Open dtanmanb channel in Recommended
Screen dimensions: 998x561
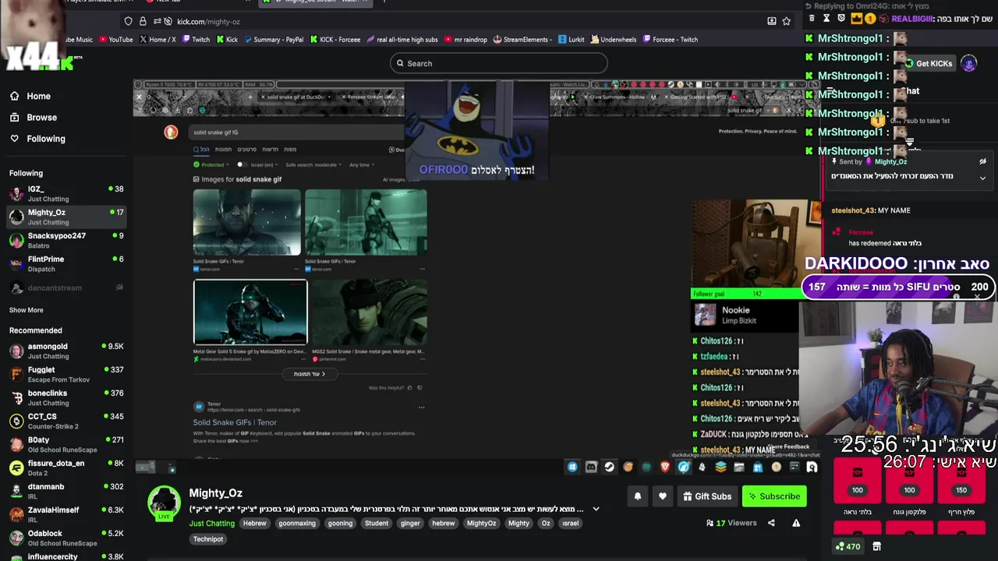click(65, 491)
